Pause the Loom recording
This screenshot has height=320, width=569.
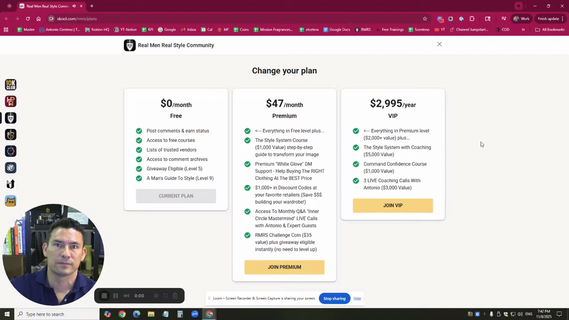tap(116, 296)
